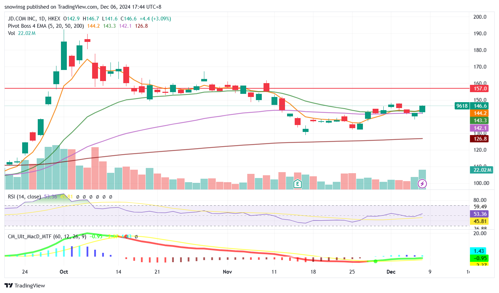Click the '21' date on time axis
This screenshot has width=499, height=293.
157,272
